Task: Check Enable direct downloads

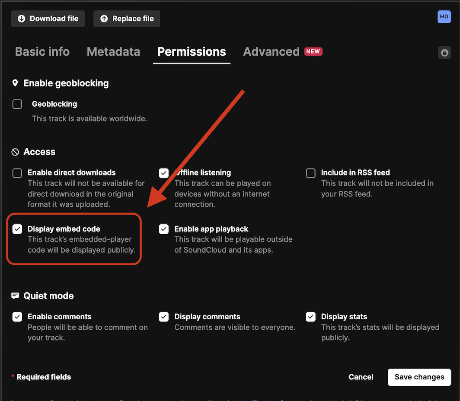Action: pyautogui.click(x=17, y=173)
